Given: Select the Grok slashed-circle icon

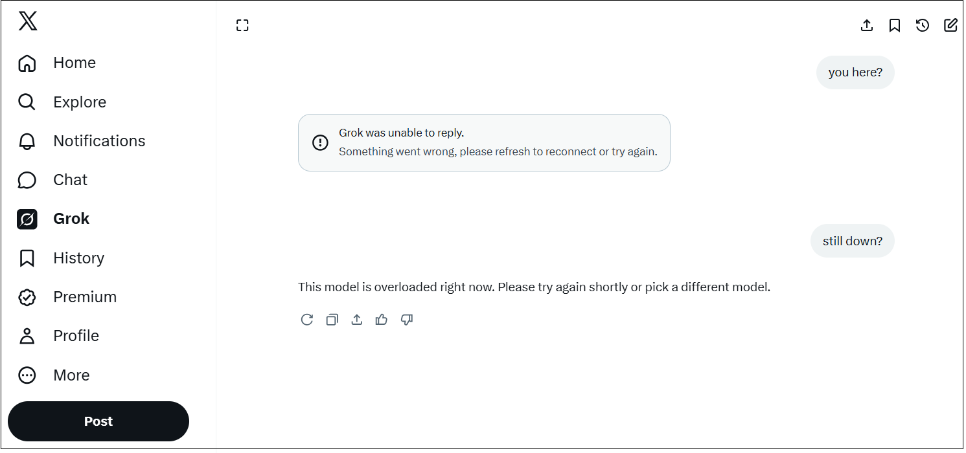Looking at the screenshot, I should tap(27, 219).
